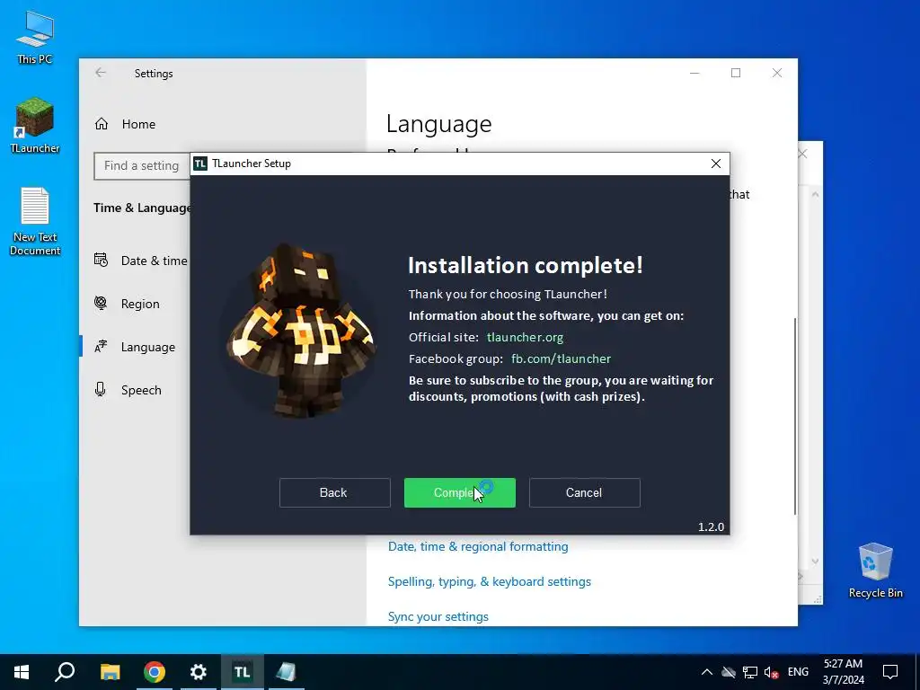The height and width of the screenshot is (690, 920).
Task: Open Sync your settings link
Action: coord(438,616)
